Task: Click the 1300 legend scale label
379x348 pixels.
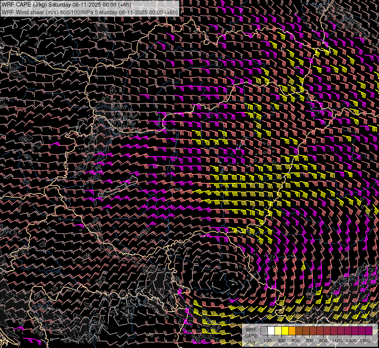Action: [351, 341]
